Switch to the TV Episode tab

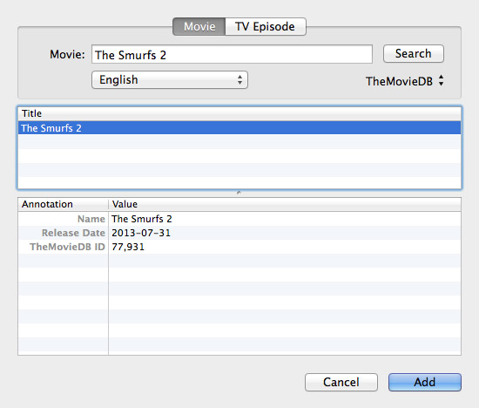[266, 27]
